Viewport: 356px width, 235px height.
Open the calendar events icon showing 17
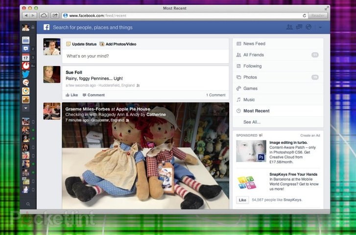pos(26,57)
